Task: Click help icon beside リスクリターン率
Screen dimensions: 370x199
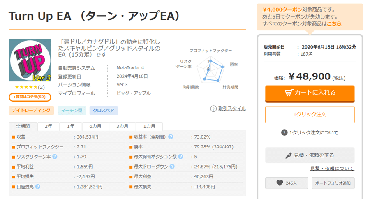Action: 55,157
